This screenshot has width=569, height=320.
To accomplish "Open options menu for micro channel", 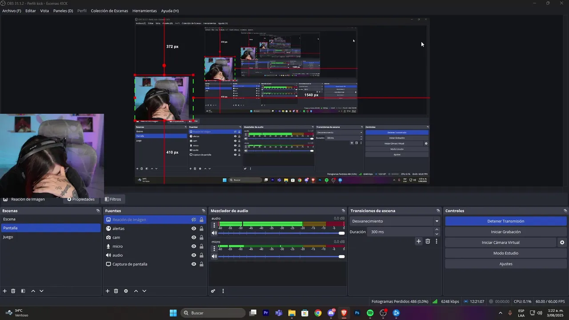I will pos(214,248).
